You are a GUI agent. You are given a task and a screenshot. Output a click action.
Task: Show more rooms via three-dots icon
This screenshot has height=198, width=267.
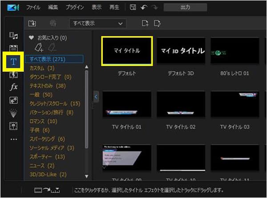(x=14, y=139)
